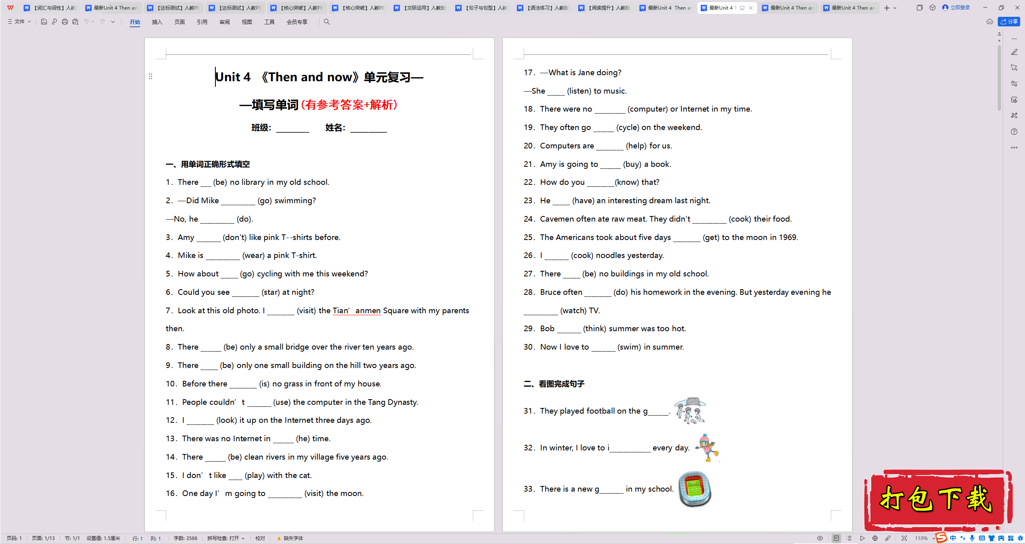Show more options ellipsis in right sidebar
1025x544 pixels.
[x=1014, y=148]
